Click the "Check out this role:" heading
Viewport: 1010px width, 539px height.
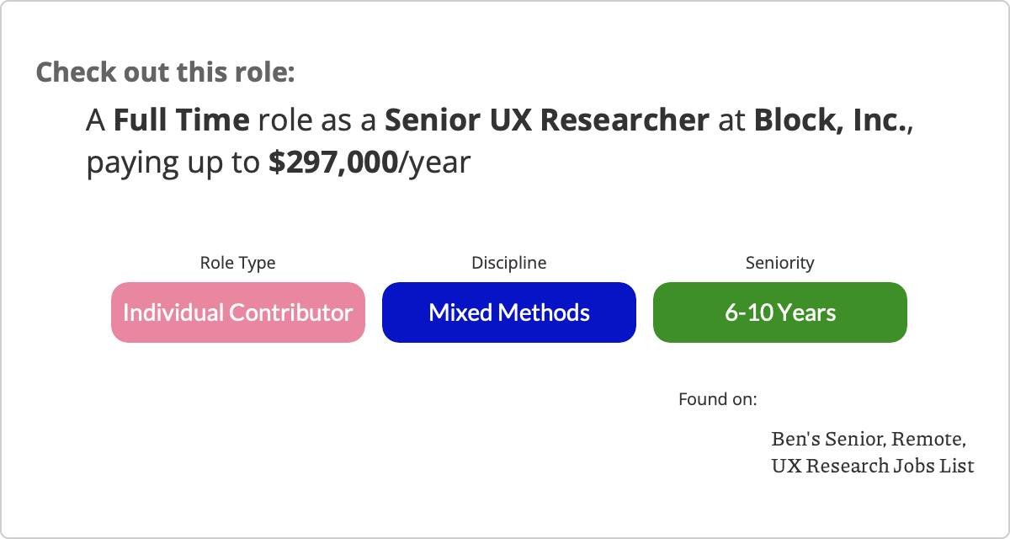point(165,72)
